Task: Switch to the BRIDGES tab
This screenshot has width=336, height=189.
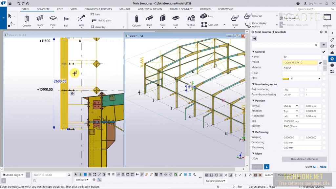Action: (205, 9)
